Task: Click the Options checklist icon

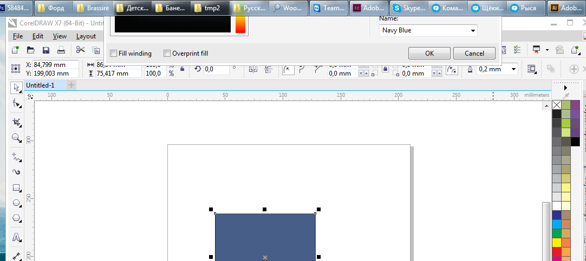Action: pos(517,50)
